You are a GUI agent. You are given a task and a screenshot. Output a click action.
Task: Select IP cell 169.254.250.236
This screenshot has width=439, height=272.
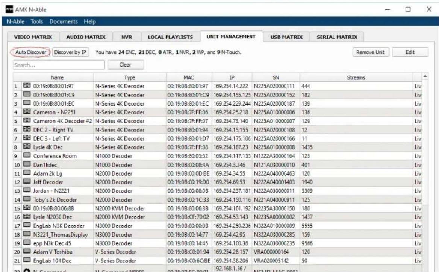click(x=232, y=226)
